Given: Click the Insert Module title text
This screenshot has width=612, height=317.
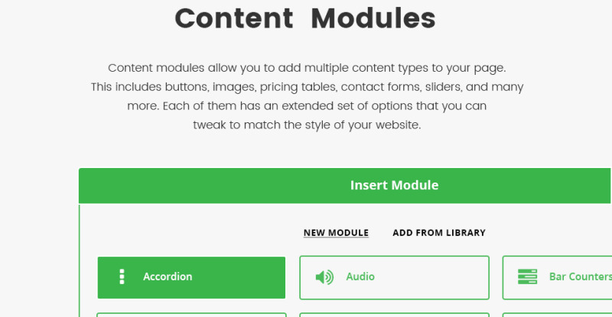Looking at the screenshot, I should click(x=394, y=185).
